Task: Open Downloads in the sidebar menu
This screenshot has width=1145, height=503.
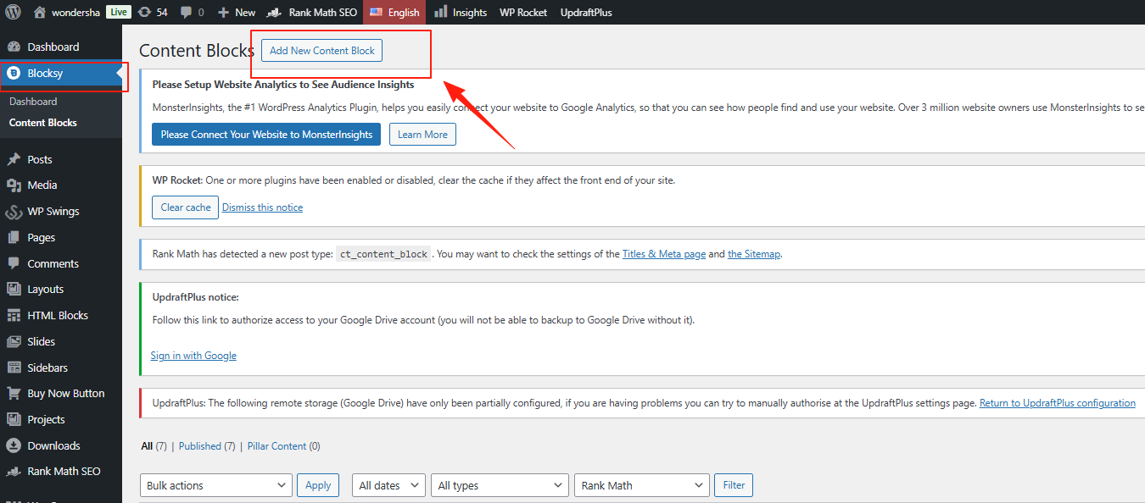Action: click(53, 445)
